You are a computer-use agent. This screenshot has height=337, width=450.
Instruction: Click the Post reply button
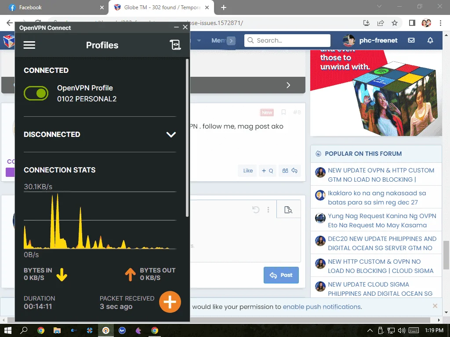(x=281, y=275)
